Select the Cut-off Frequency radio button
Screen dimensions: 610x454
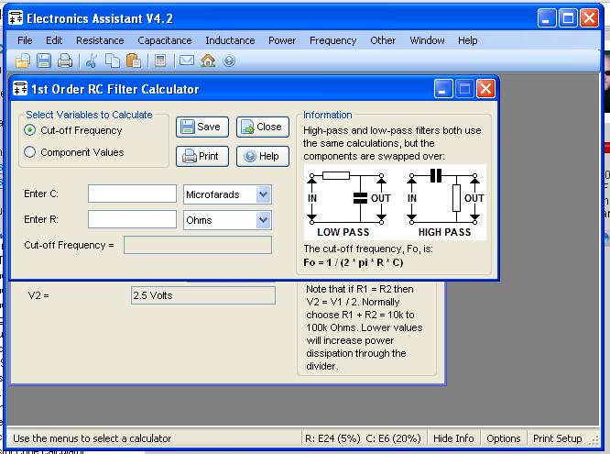click(30, 130)
